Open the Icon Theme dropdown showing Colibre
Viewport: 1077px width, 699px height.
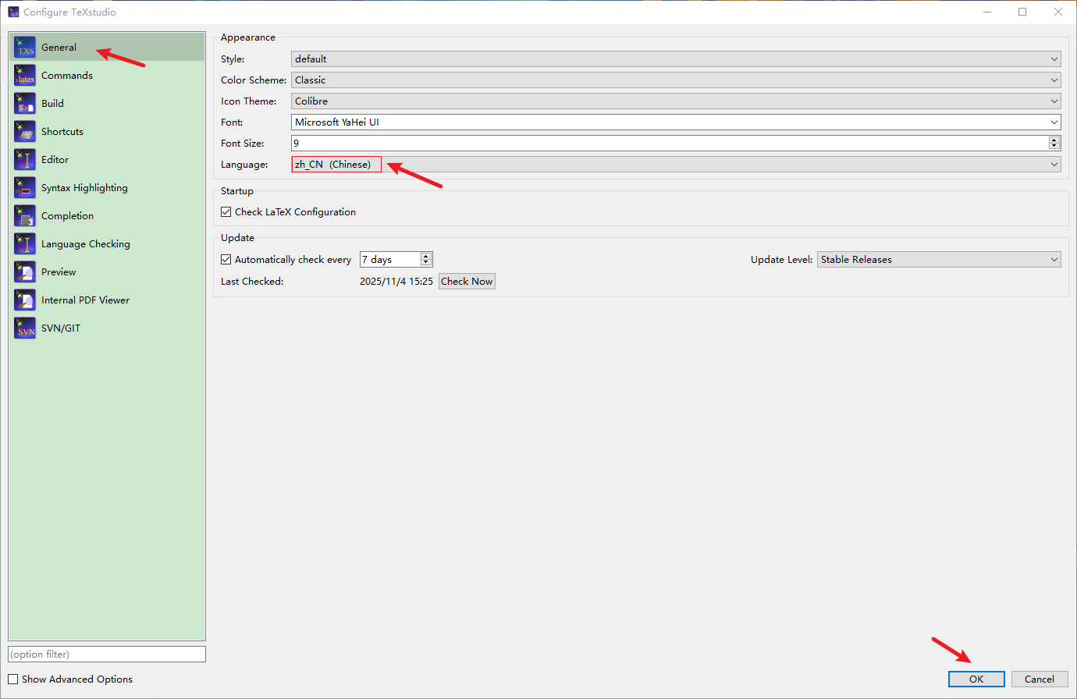coord(676,101)
